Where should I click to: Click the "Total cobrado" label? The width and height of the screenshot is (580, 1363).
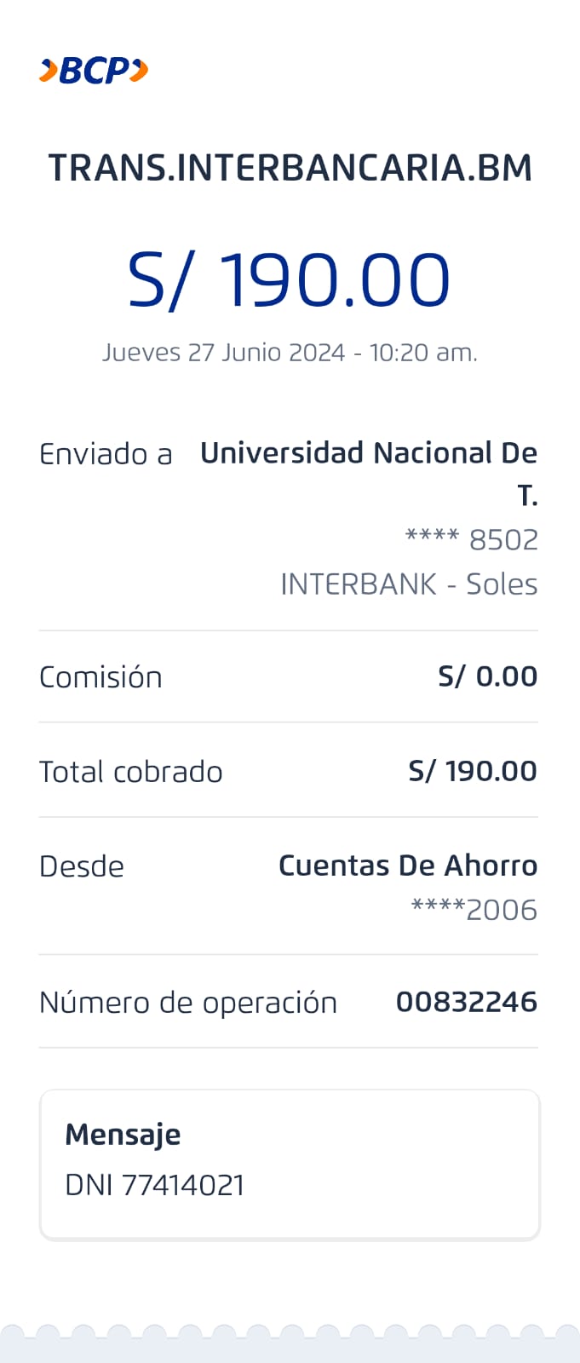tap(131, 772)
